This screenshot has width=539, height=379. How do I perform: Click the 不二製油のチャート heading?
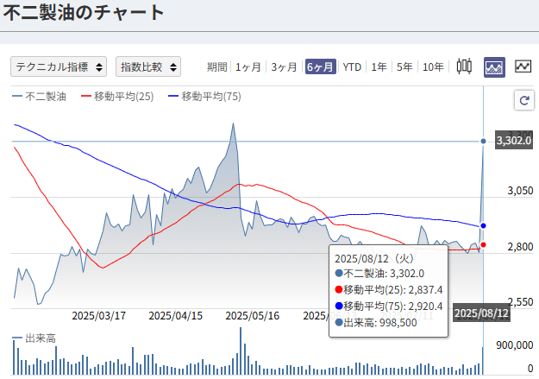(84, 13)
